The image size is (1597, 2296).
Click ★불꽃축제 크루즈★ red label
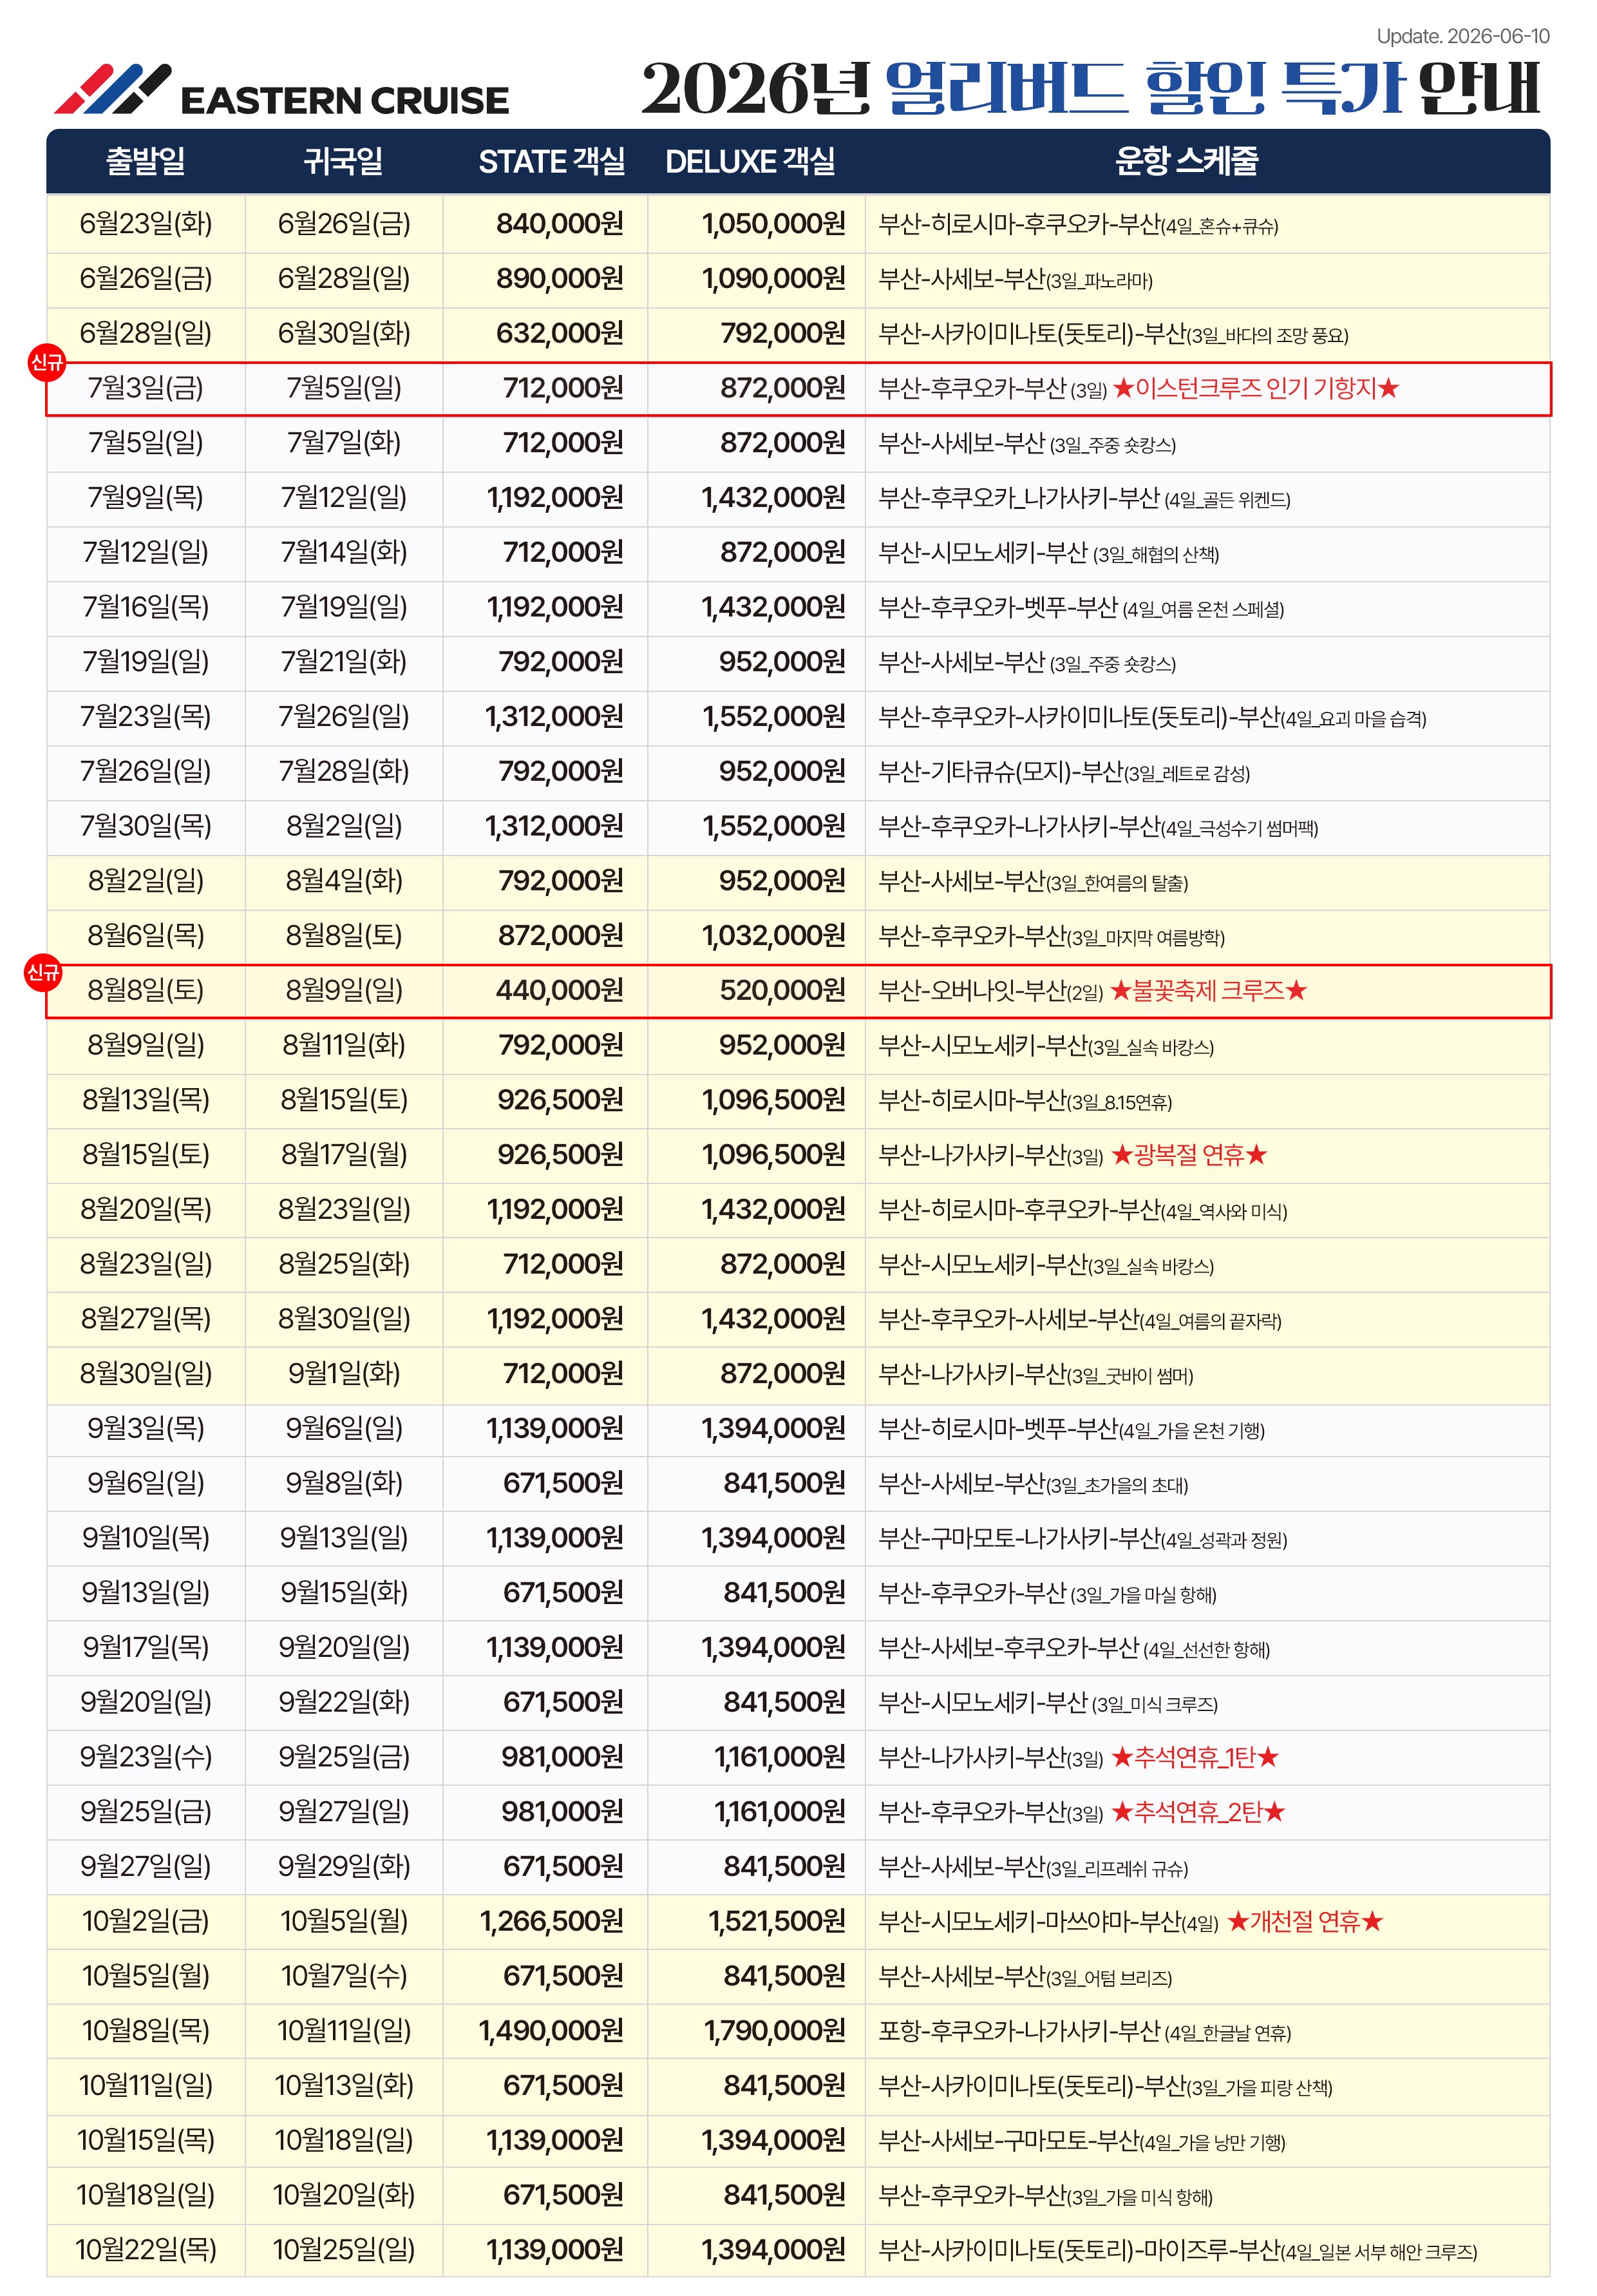[x=1208, y=991]
